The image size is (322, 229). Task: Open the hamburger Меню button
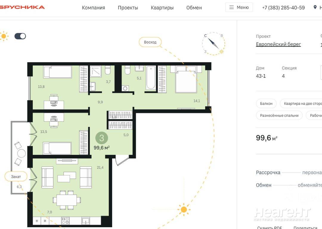click(239, 7)
